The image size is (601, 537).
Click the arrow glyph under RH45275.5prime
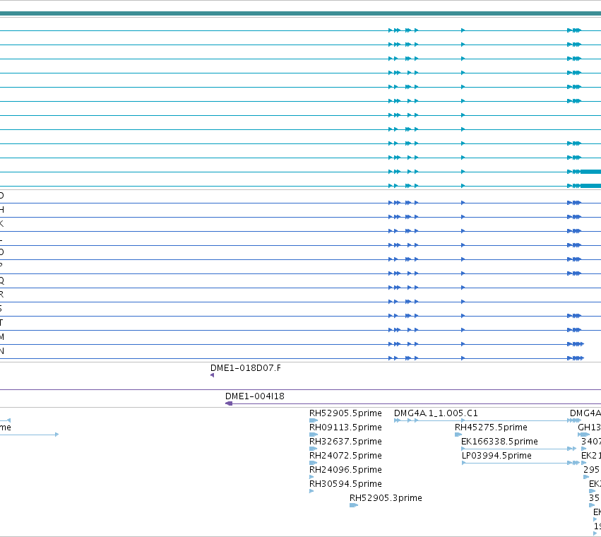pos(458,435)
